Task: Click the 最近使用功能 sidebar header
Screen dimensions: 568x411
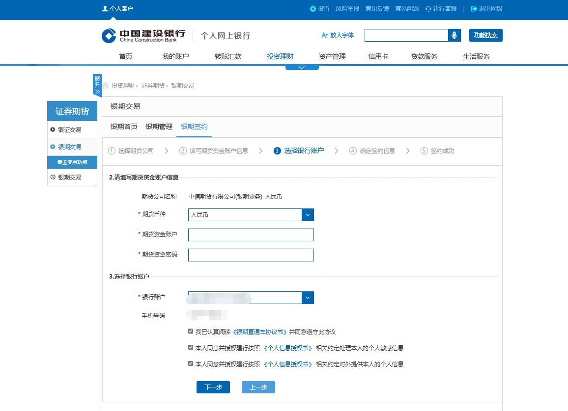Action: coord(72,162)
